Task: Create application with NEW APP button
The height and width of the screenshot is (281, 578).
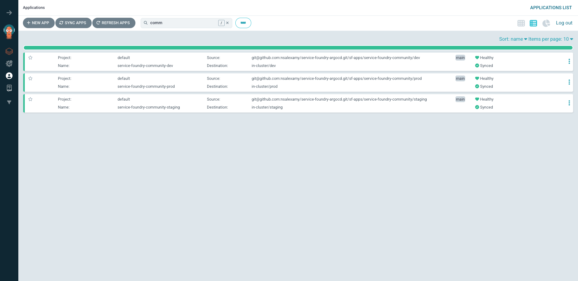Action: pos(39,23)
